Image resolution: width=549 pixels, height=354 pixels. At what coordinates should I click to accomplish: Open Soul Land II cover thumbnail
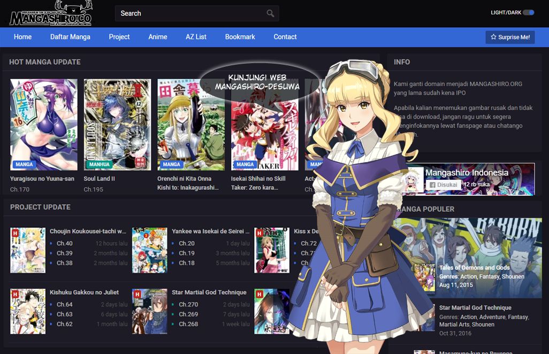pos(117,124)
